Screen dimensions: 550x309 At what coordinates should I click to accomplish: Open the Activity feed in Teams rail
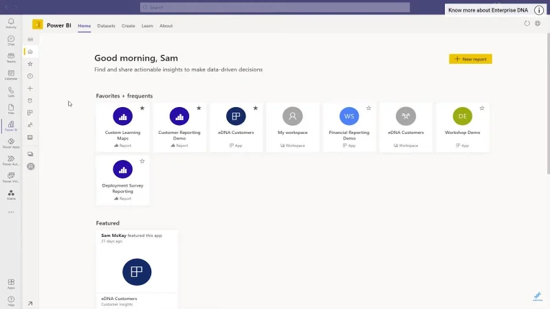click(x=11, y=23)
